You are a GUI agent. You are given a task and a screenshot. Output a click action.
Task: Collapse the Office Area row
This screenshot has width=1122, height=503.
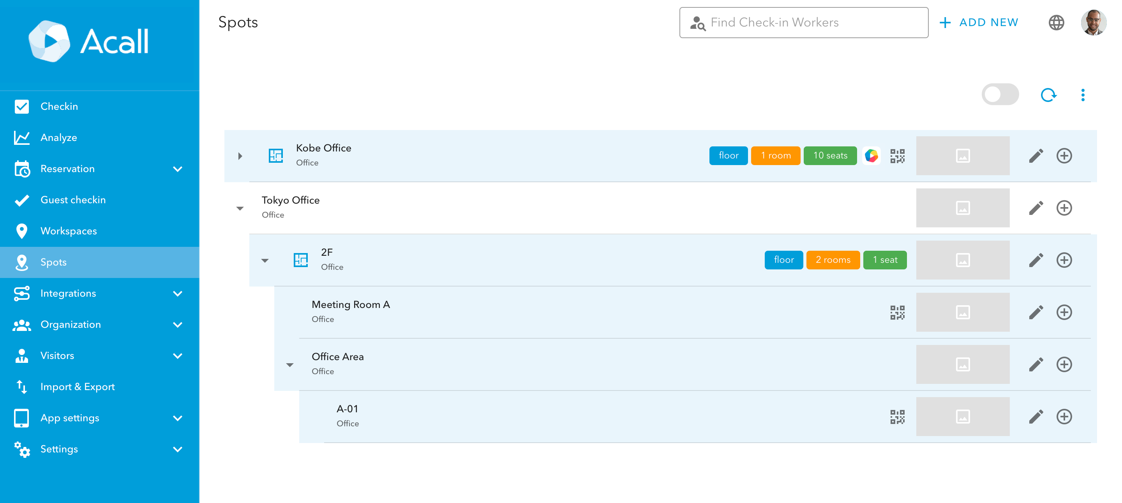point(289,365)
